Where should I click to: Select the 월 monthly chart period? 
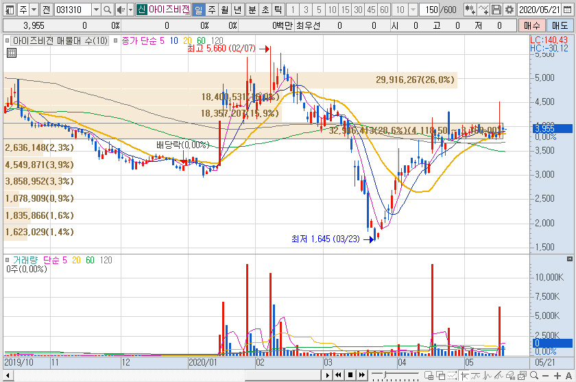(225, 10)
